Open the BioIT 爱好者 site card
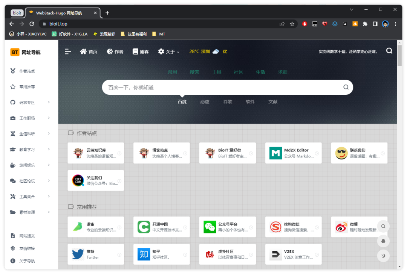Image resolution: width=407 pixels, height=274 pixels. (x=227, y=153)
